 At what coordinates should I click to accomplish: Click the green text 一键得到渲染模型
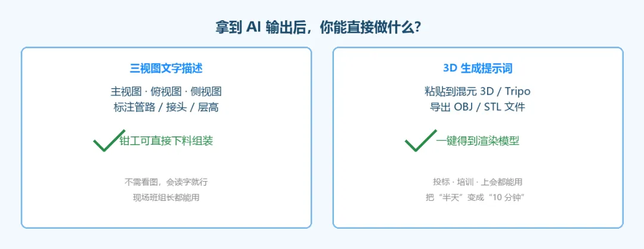coord(478,141)
